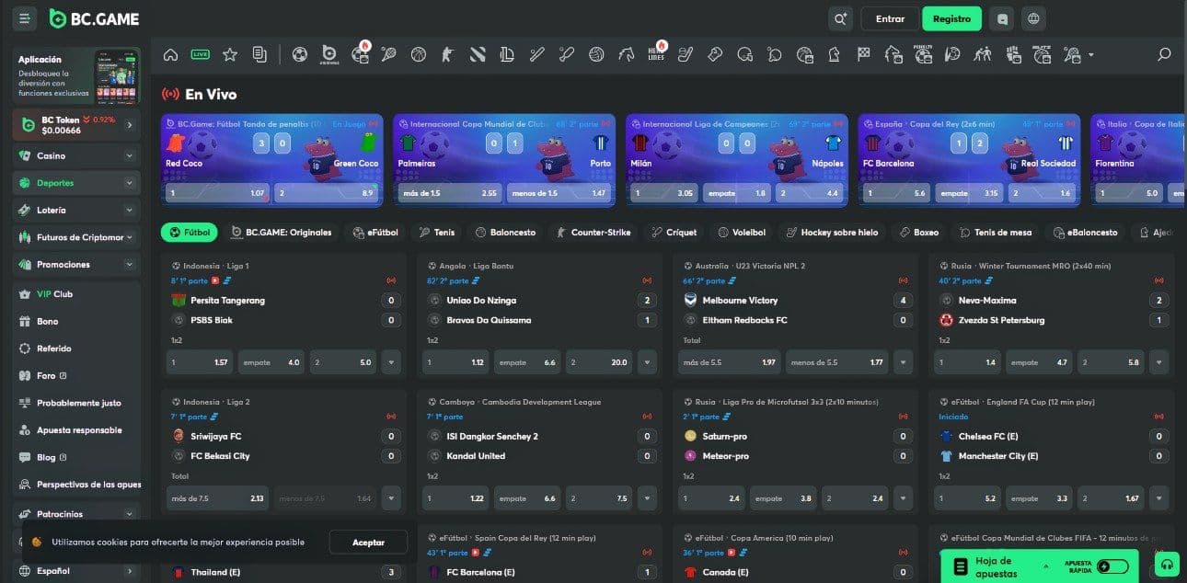Toggle the Apuesta Rápida switch
Viewport: 1187px width, 583px height.
pos(1112,566)
